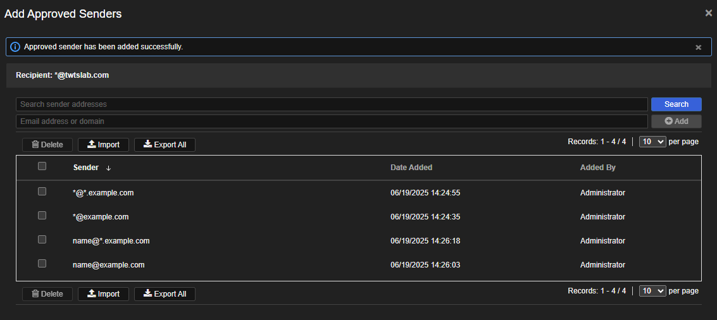Image resolution: width=717 pixels, height=320 pixels.
Task: Click the top Import upload button
Action: coord(103,145)
